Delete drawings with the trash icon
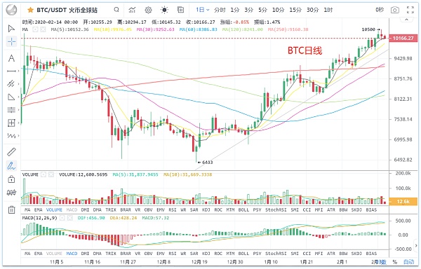The image size is (421, 269). pyautogui.click(x=11, y=209)
